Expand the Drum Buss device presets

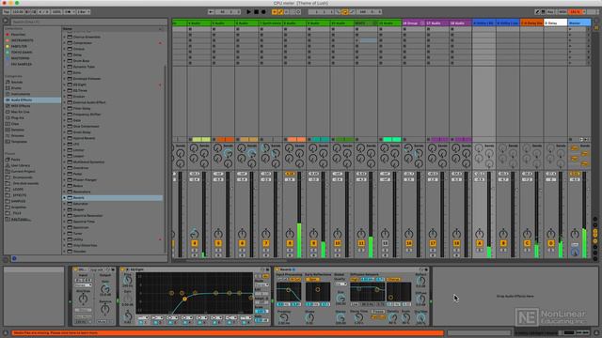pyautogui.click(x=65, y=61)
